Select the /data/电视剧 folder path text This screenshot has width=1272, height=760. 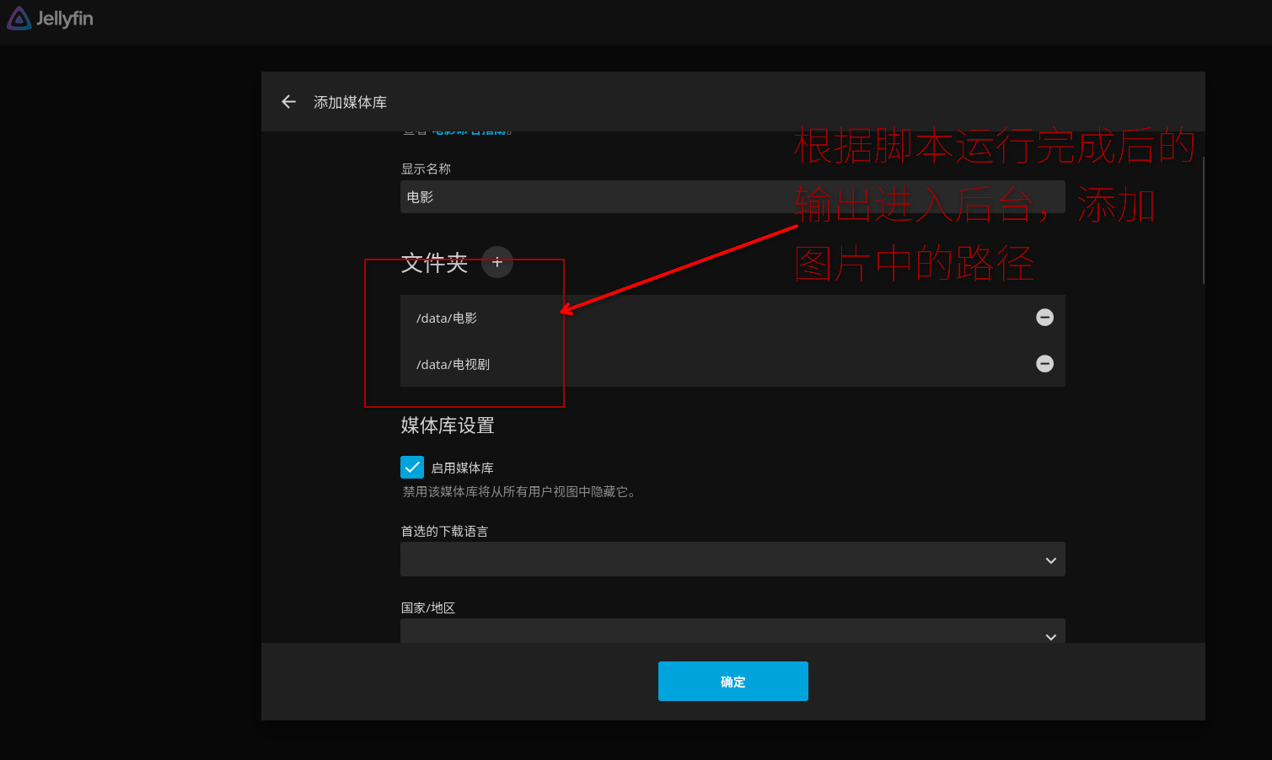pos(453,365)
